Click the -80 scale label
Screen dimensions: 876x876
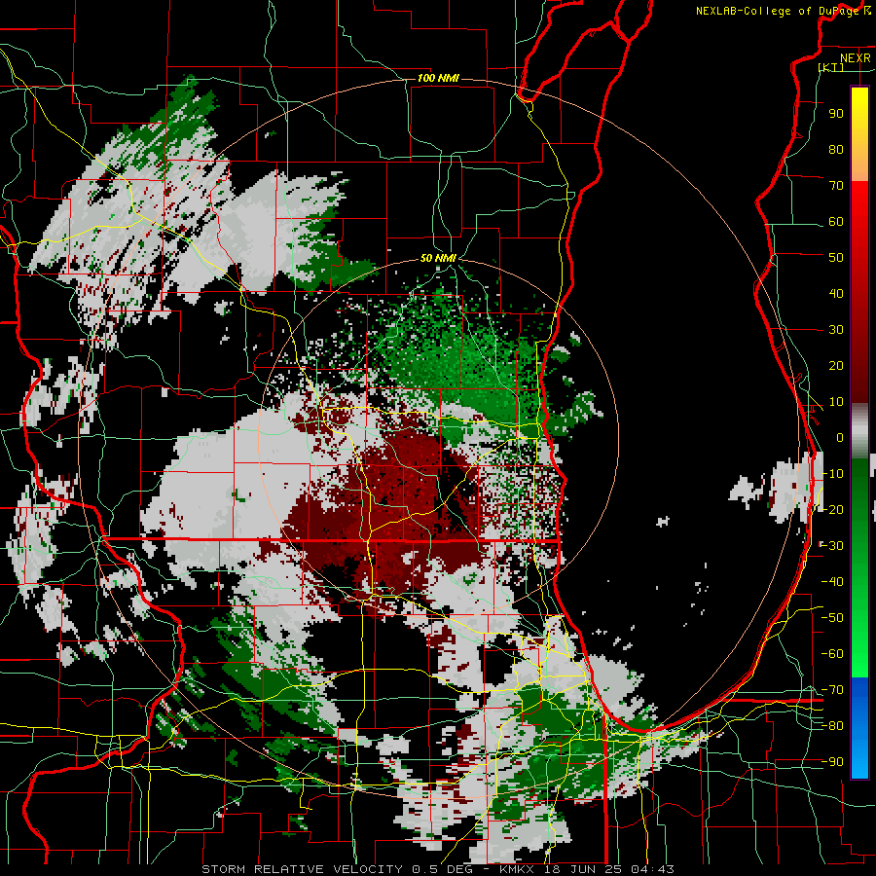832,726
